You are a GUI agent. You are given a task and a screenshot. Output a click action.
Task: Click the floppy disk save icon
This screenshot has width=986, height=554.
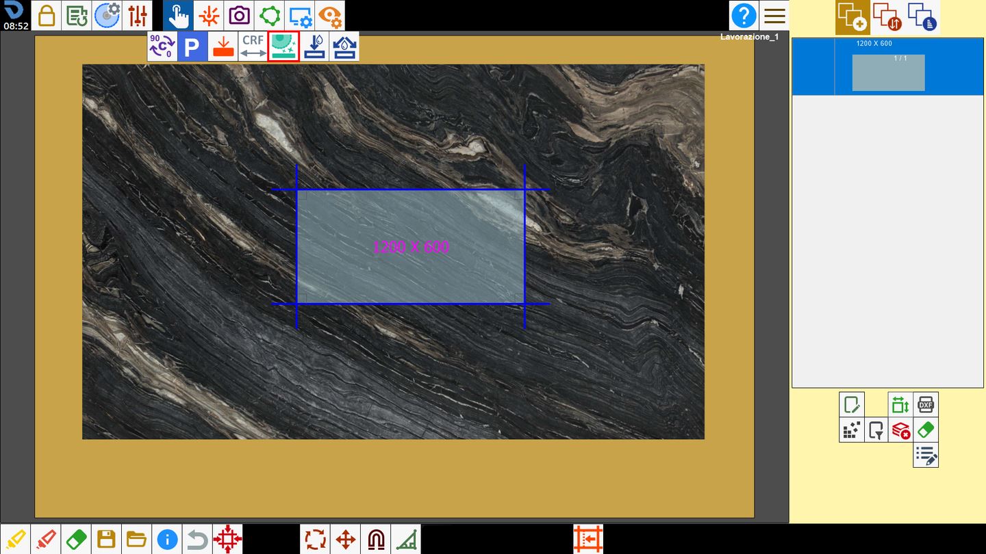click(x=106, y=539)
